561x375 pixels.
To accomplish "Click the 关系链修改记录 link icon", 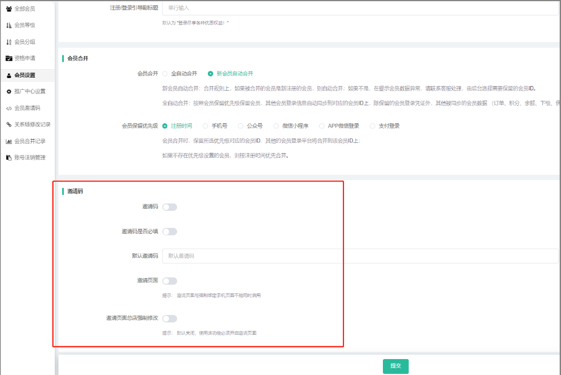I will click(x=9, y=124).
